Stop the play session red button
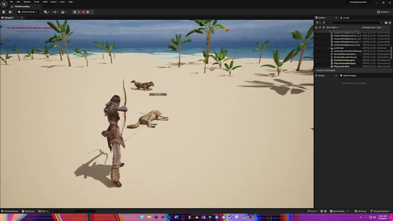 pos(83,12)
